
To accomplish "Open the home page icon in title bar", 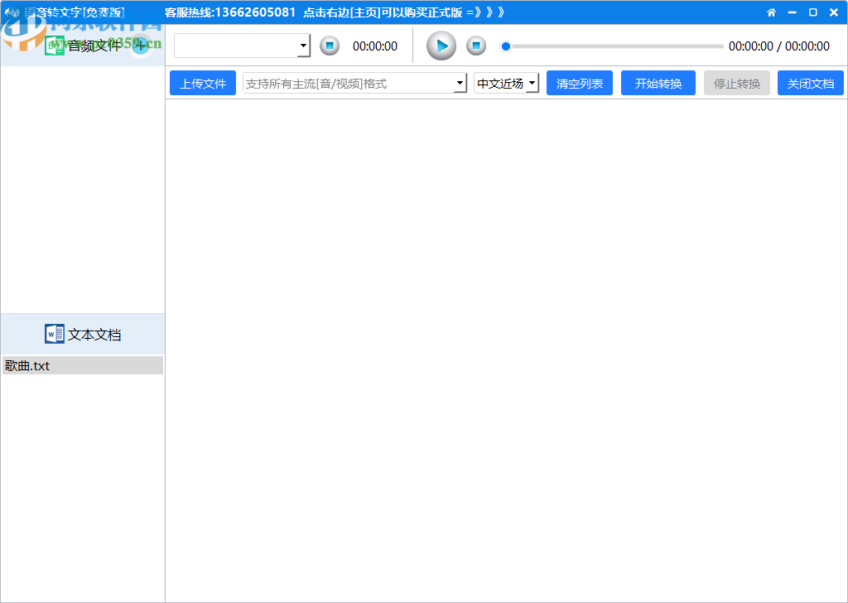I will point(771,12).
